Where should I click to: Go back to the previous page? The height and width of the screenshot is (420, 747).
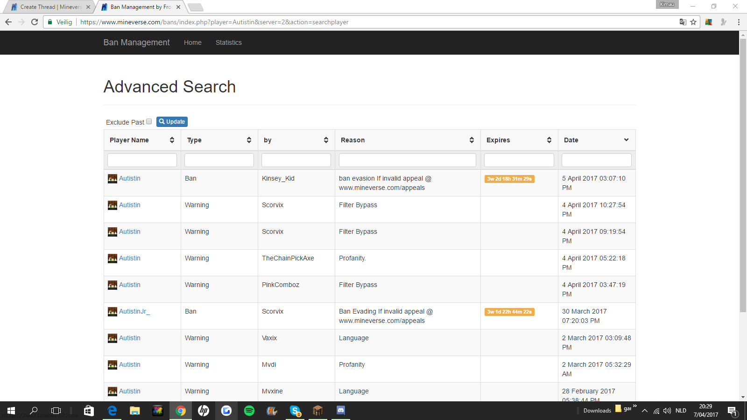8,22
